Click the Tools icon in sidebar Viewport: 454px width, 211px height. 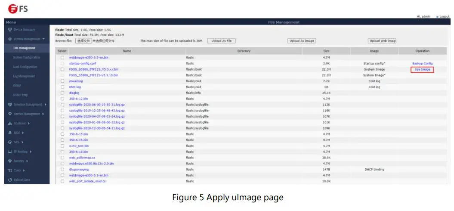pos(10,171)
